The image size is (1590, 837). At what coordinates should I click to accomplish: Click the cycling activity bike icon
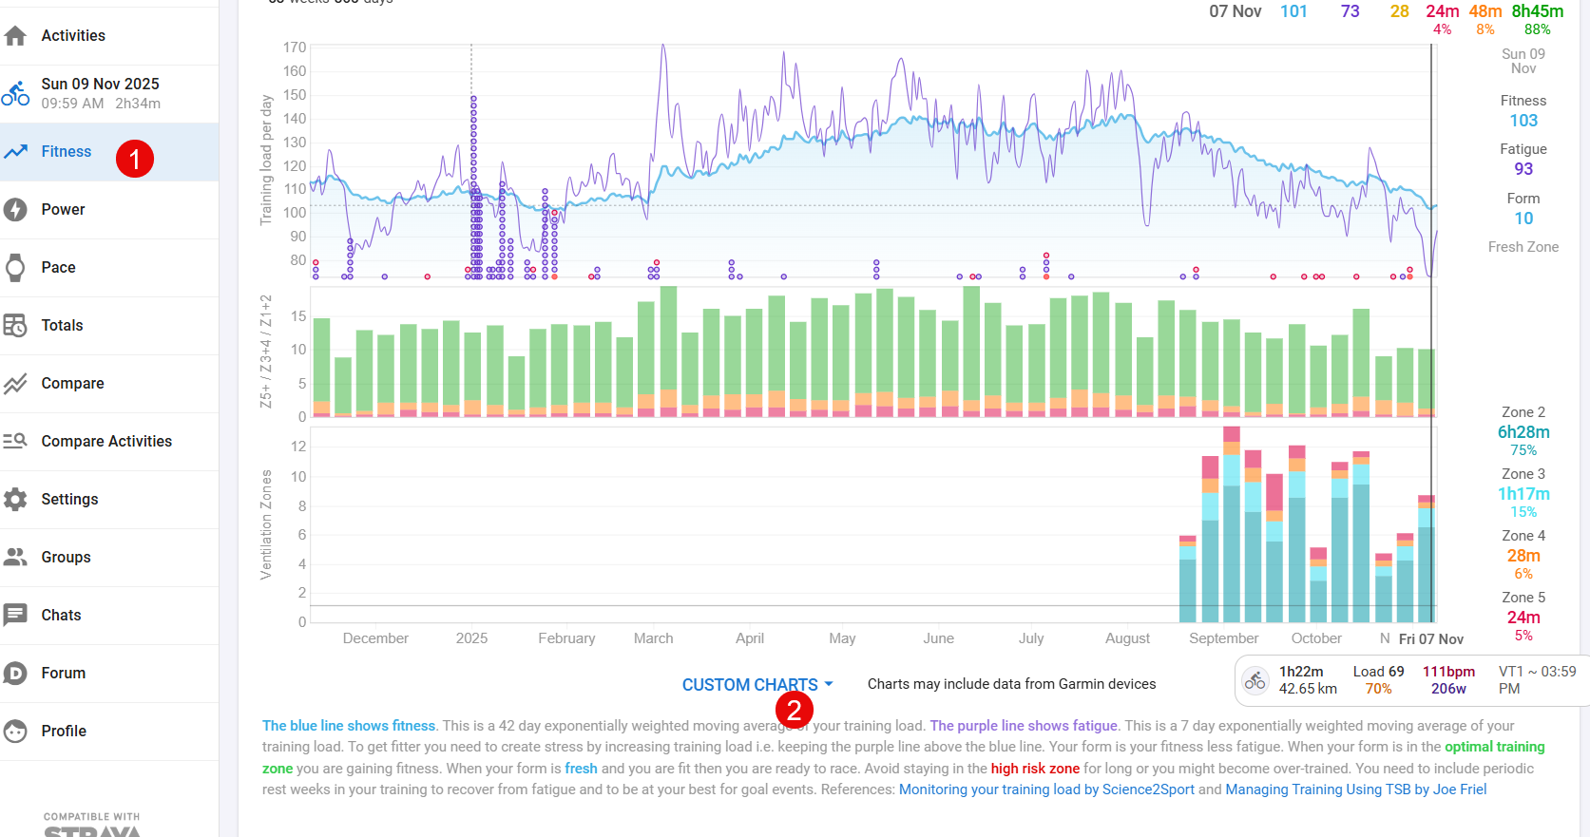click(15, 93)
